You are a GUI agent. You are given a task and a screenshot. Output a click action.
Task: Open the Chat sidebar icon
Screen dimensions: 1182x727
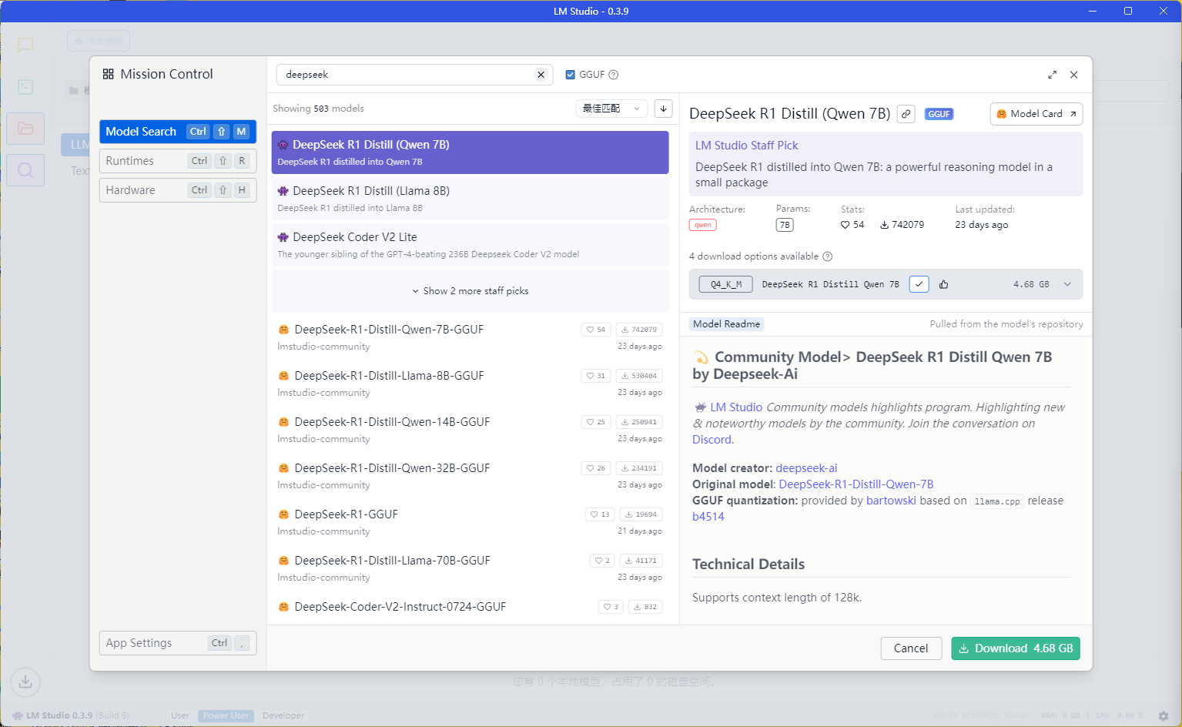(x=25, y=45)
